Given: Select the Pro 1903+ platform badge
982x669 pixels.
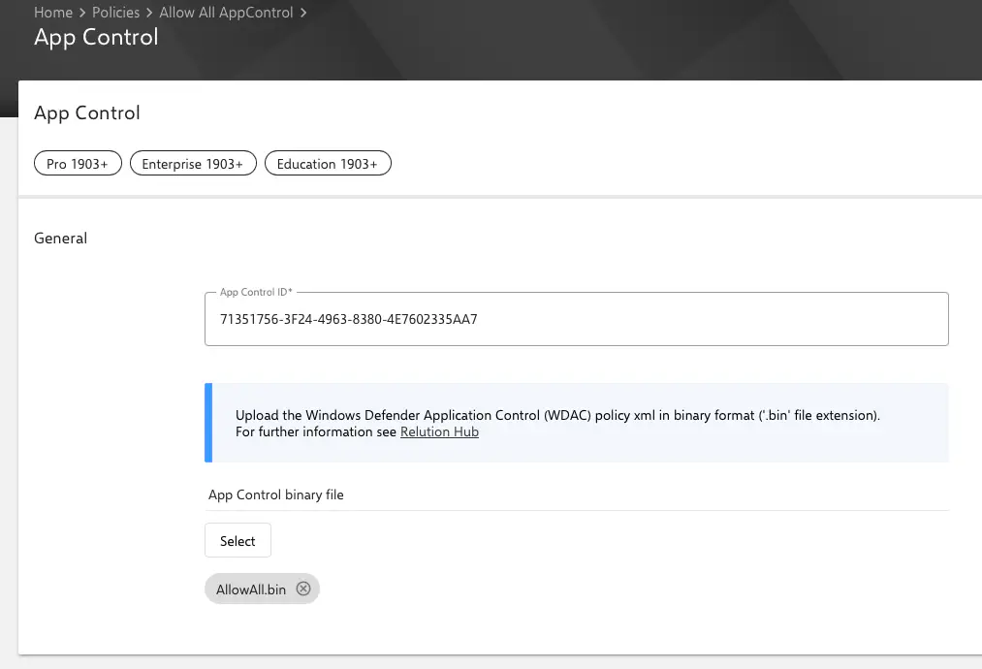Looking at the screenshot, I should (x=78, y=163).
